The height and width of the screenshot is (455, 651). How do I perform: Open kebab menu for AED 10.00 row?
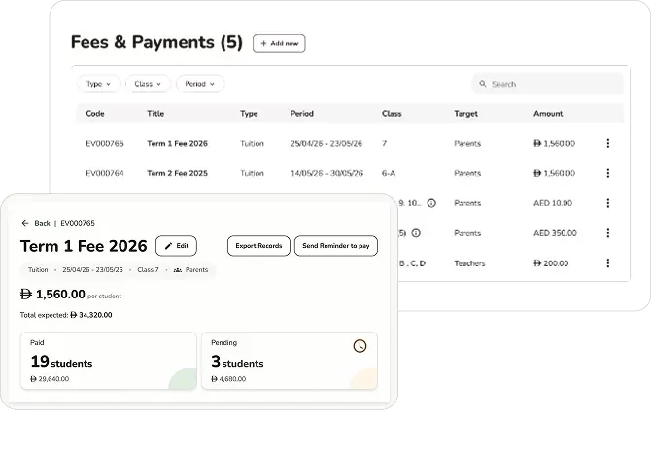(x=608, y=204)
